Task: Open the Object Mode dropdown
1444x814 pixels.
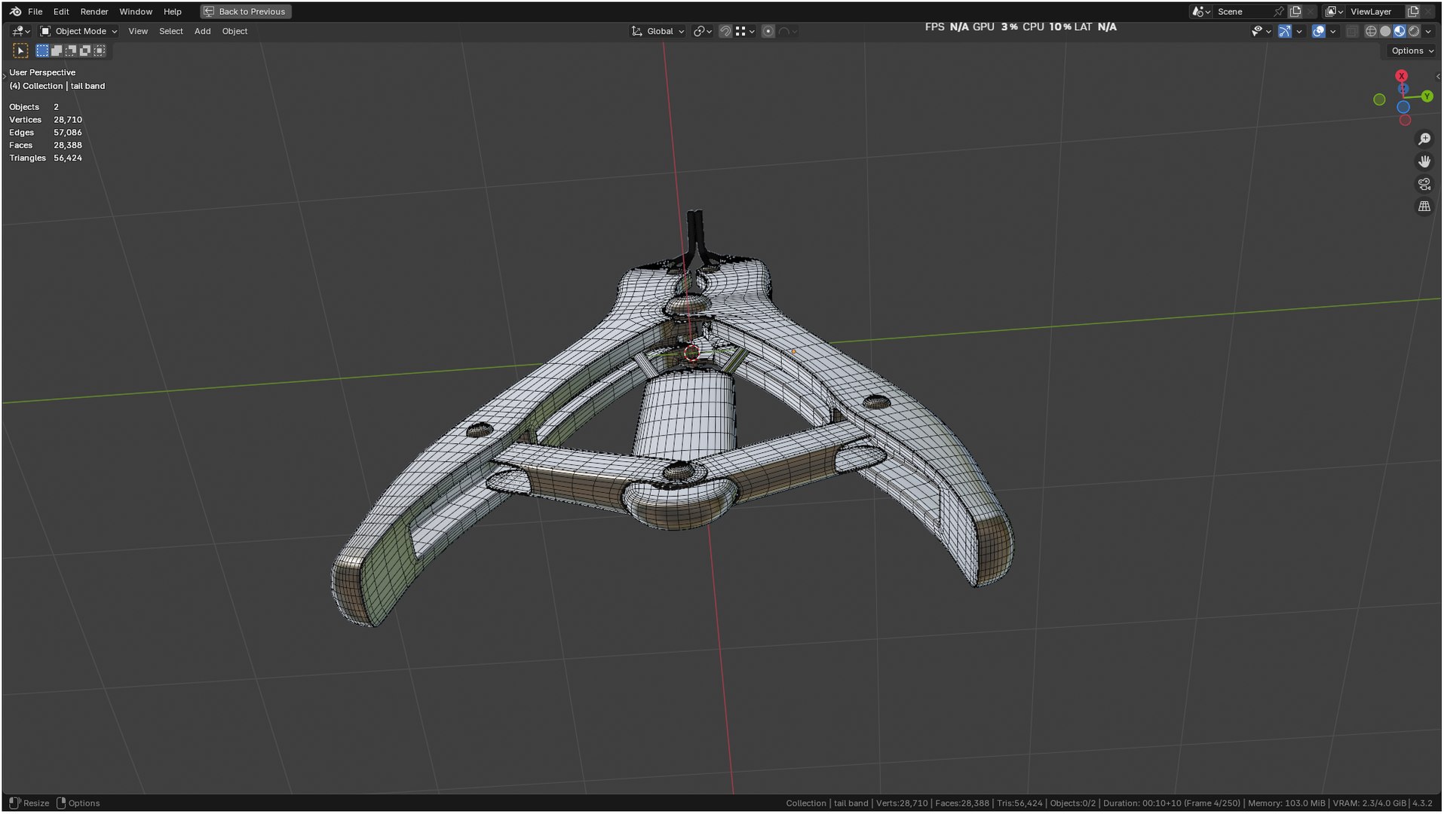Action: click(78, 31)
